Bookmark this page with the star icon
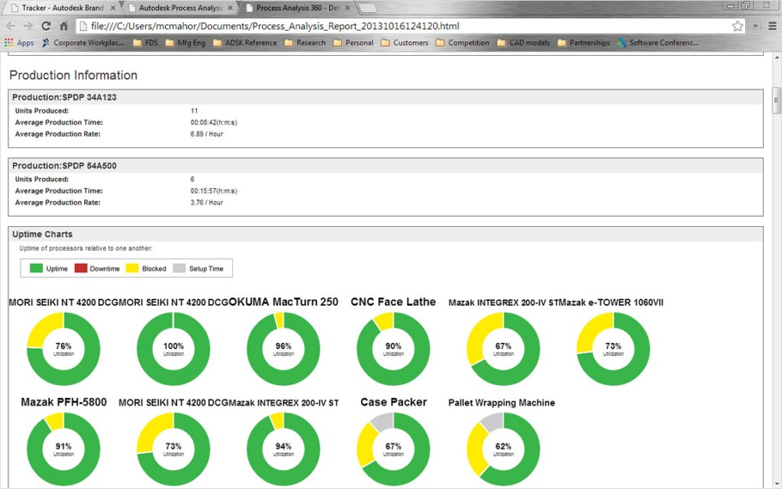 738,26
